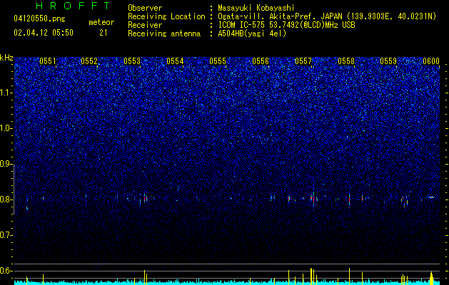This screenshot has width=449, height=285.
Task: Select the file name 04120550.png
Action: pos(39,19)
